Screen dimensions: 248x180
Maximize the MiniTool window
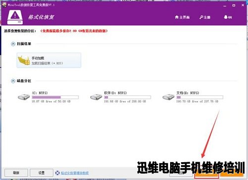point(234,5)
